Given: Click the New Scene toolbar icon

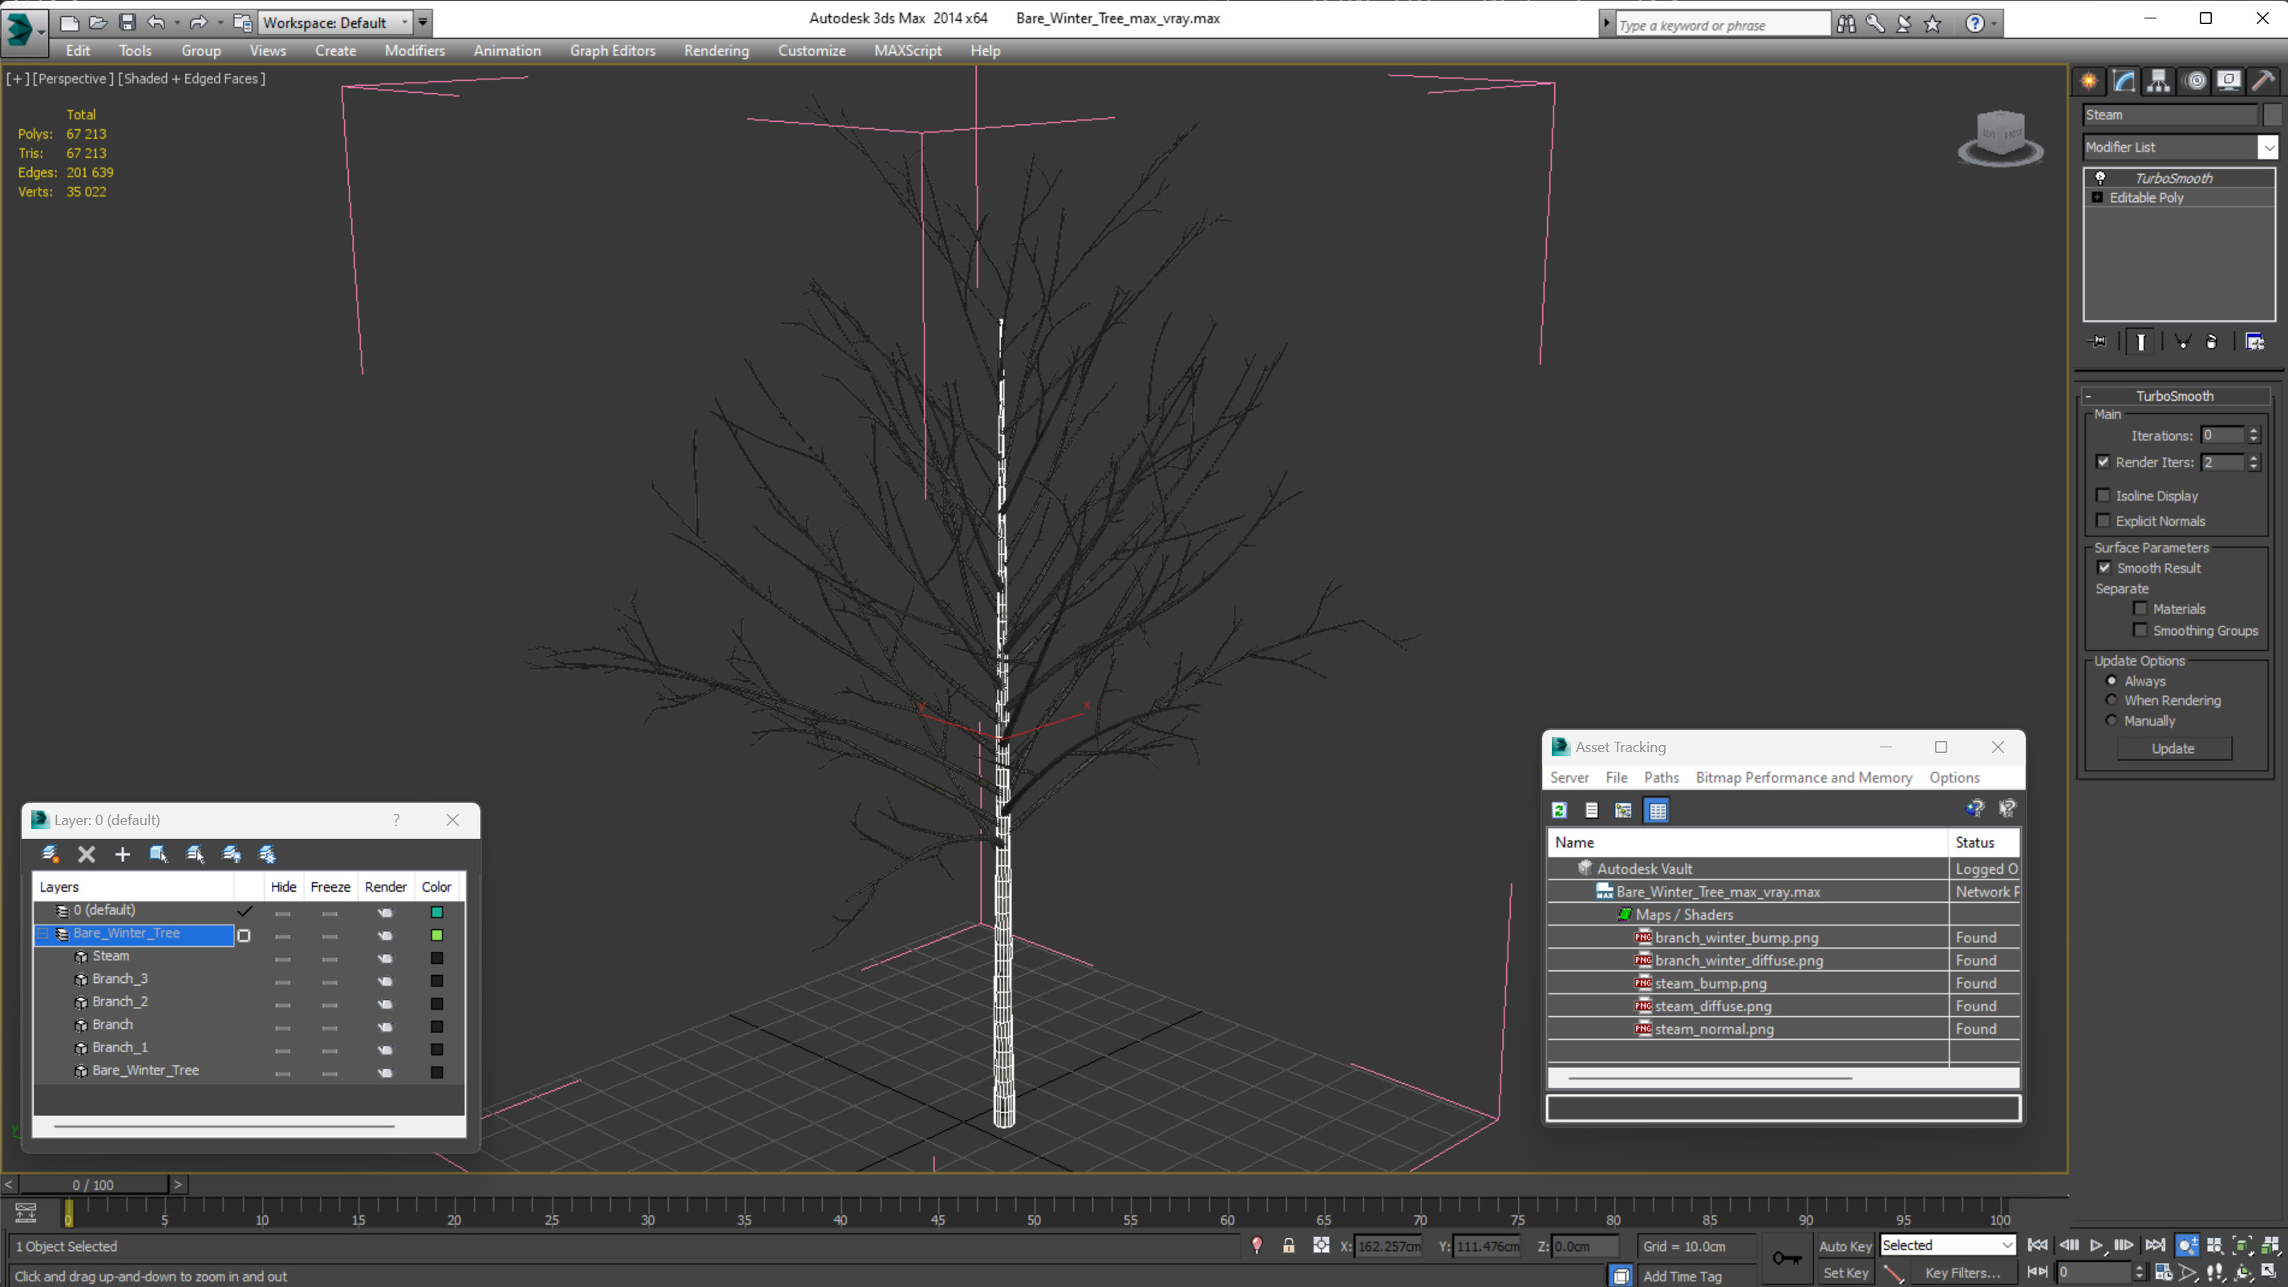Looking at the screenshot, I should point(68,22).
